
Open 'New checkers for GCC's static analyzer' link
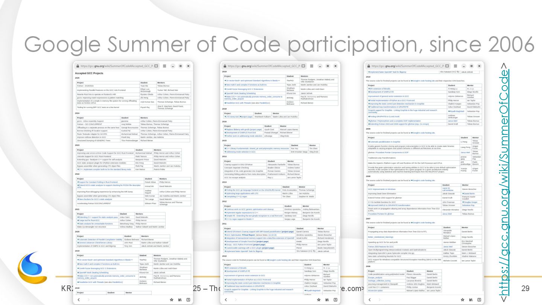click(x=95, y=199)
